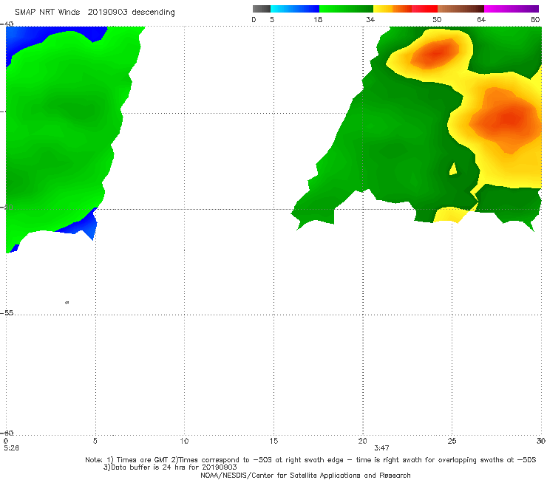Screen dimensions: 547x480
Task: Click the swath time '3:47'
Action: 381,448
